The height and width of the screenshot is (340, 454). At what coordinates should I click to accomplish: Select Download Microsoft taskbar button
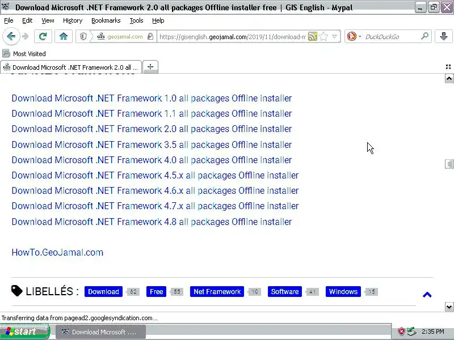100,332
